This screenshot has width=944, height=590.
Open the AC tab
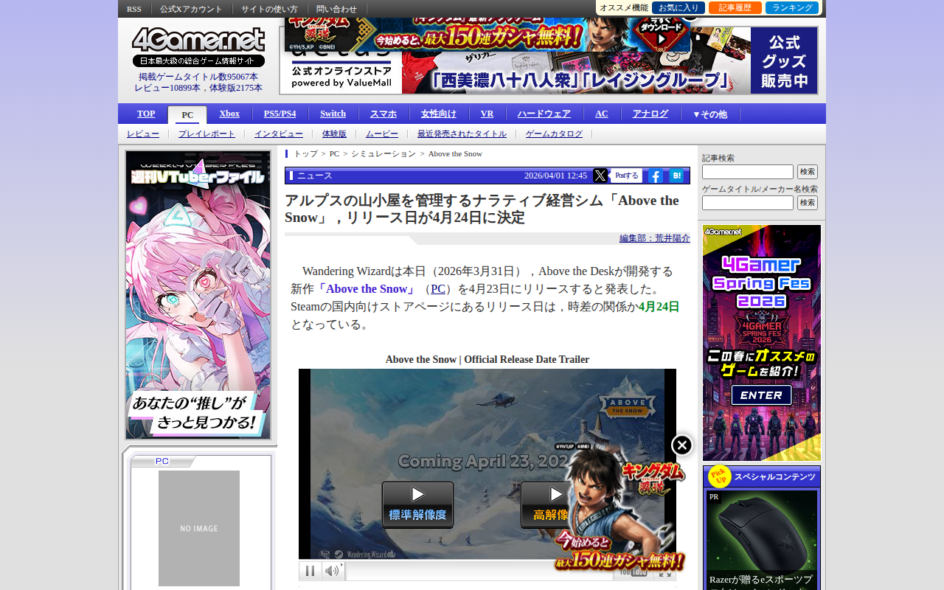[x=602, y=114]
